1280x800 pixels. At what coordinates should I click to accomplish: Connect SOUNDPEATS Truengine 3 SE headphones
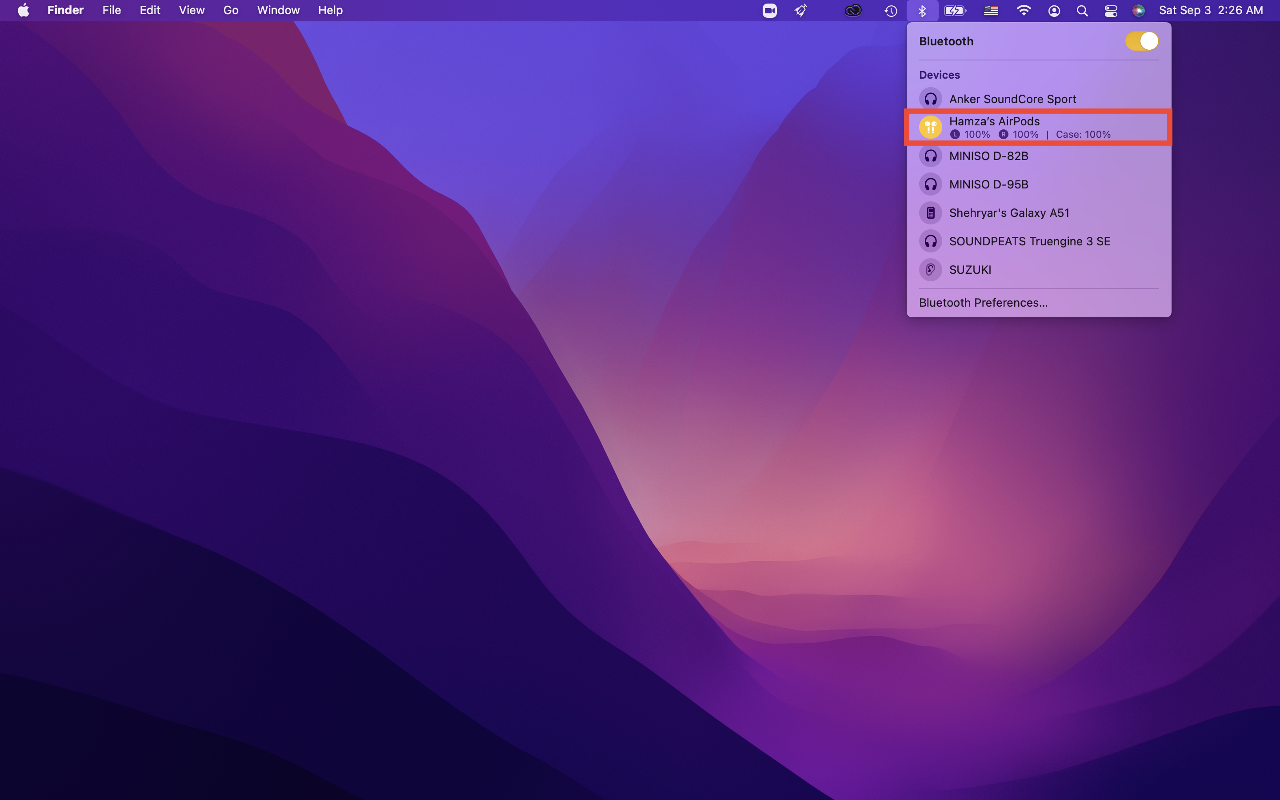click(1029, 241)
